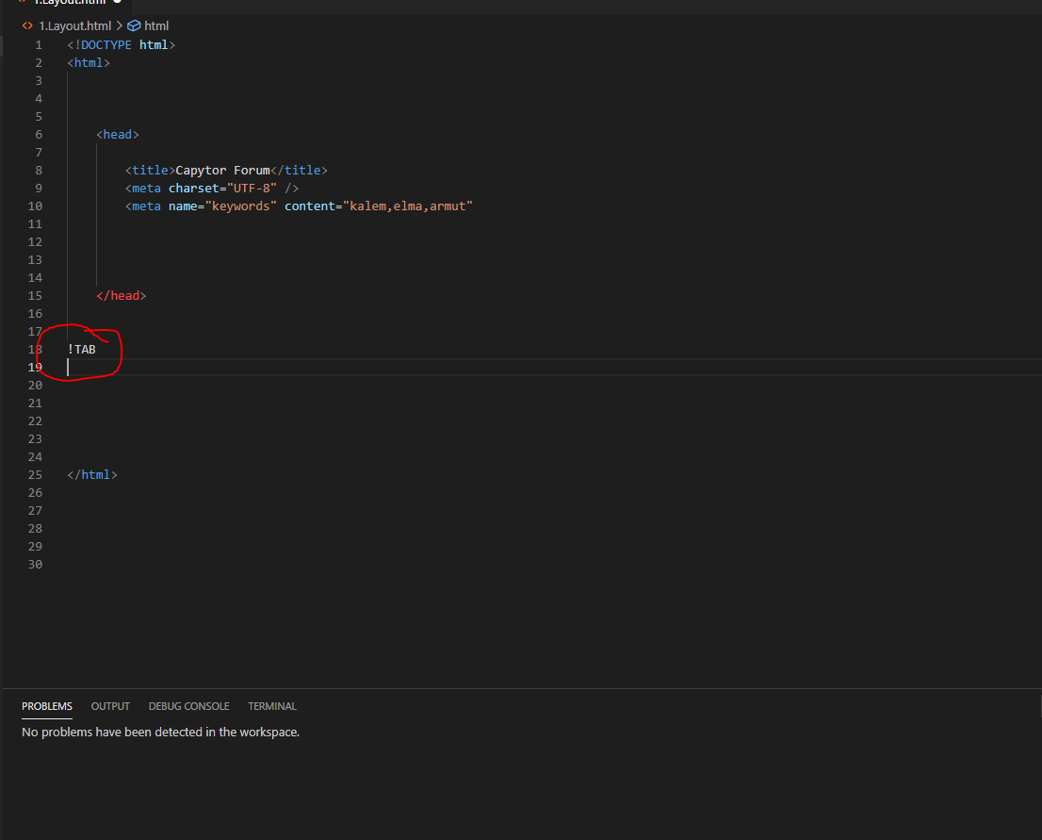Switch to the TERMINAL tab
1042x840 pixels.
coord(272,706)
